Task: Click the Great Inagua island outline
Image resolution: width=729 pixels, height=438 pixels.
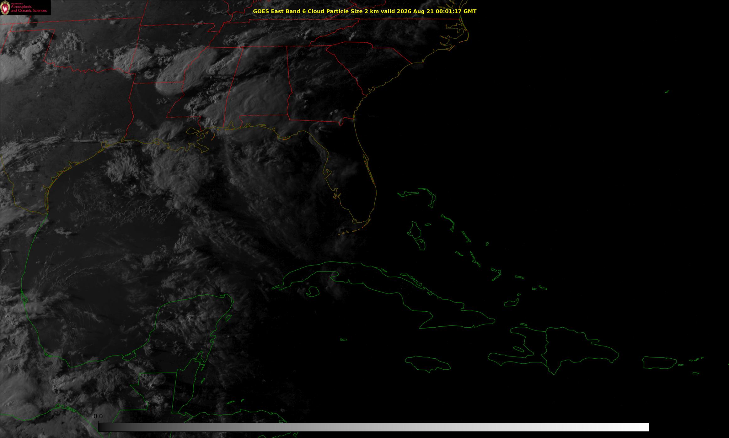Action: 512,303
